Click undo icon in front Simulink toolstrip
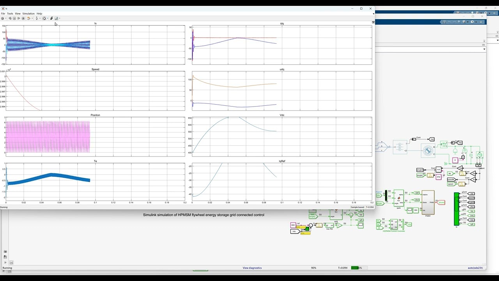The width and height of the screenshot is (499, 281). coord(449,22)
